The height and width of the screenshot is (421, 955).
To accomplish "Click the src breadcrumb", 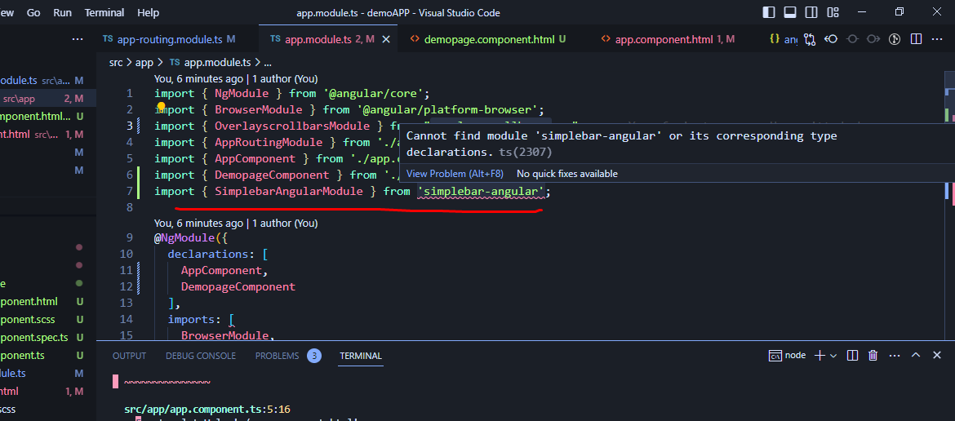I will [x=116, y=62].
